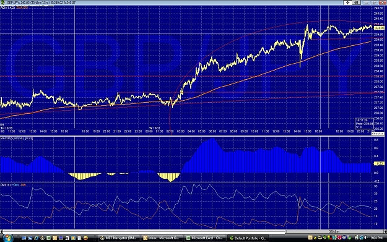This screenshot has height=242, width=387.
Task: Open MBT Navigator taskbar button
Action: (x=118, y=238)
